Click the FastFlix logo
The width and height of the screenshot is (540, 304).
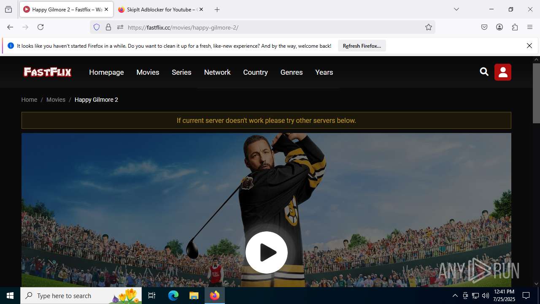pyautogui.click(x=47, y=72)
